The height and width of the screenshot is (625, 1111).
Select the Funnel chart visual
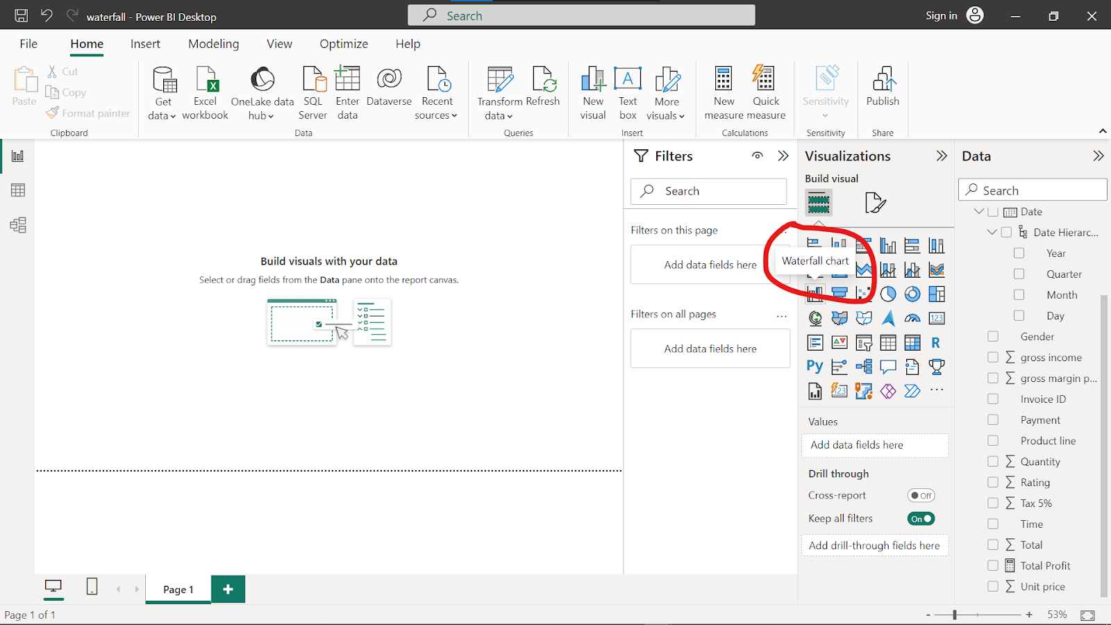[839, 294]
